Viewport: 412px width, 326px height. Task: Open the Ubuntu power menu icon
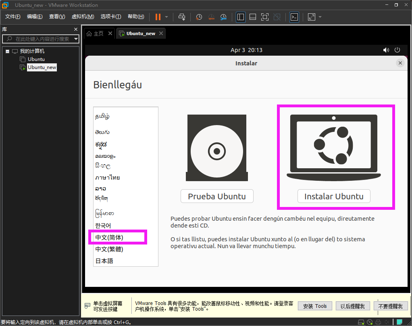397,50
